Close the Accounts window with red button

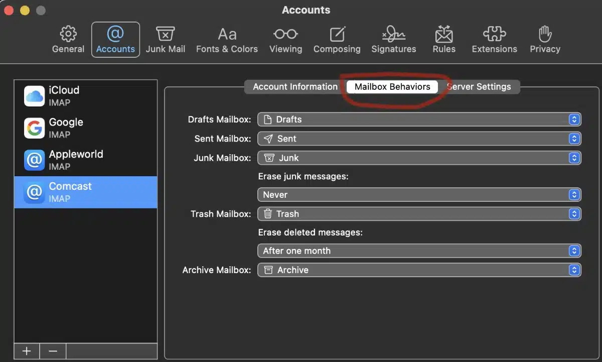9,10
